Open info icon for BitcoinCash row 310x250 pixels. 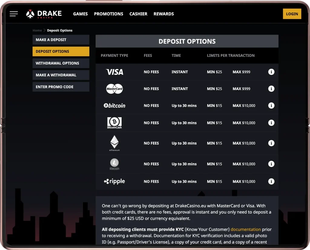pos(271,123)
